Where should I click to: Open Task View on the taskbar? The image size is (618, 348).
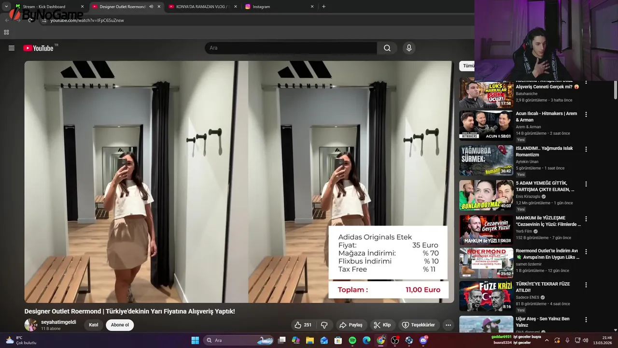282,340
